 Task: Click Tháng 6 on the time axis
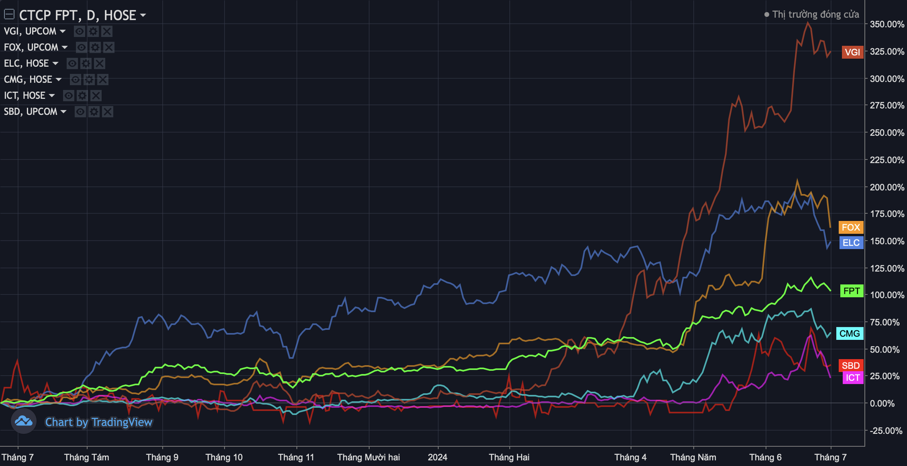[x=766, y=457]
